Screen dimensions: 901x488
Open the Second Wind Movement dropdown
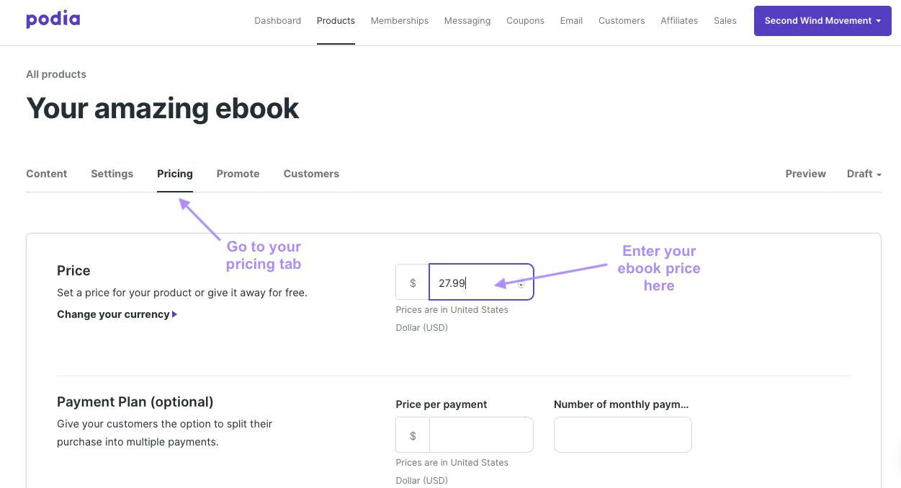click(822, 21)
